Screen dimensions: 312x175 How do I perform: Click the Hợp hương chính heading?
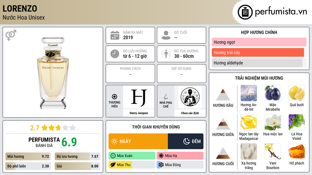(259, 32)
